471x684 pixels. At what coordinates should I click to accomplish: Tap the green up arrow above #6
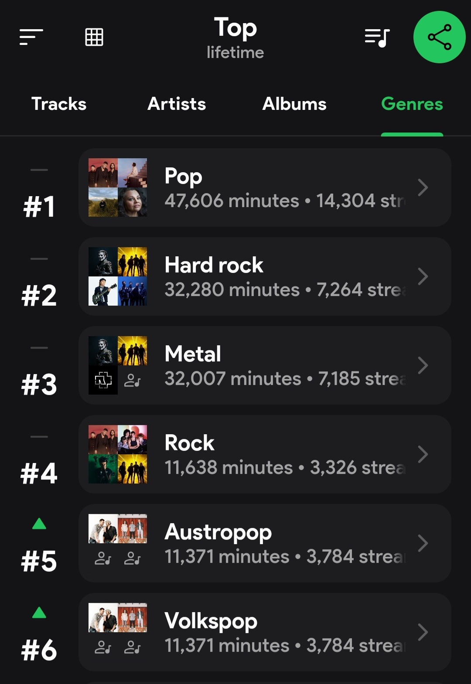tap(39, 613)
